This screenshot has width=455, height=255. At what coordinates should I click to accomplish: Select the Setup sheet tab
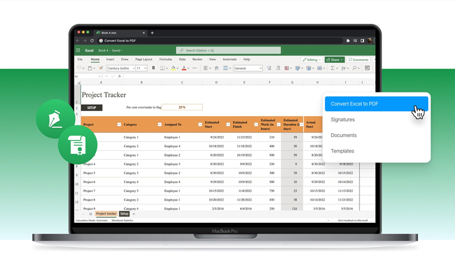124,214
